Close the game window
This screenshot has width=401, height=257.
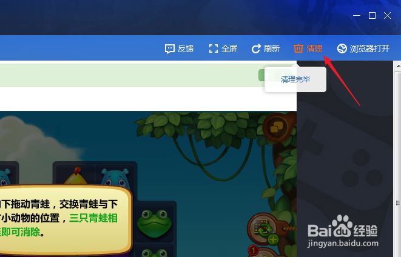(388, 16)
